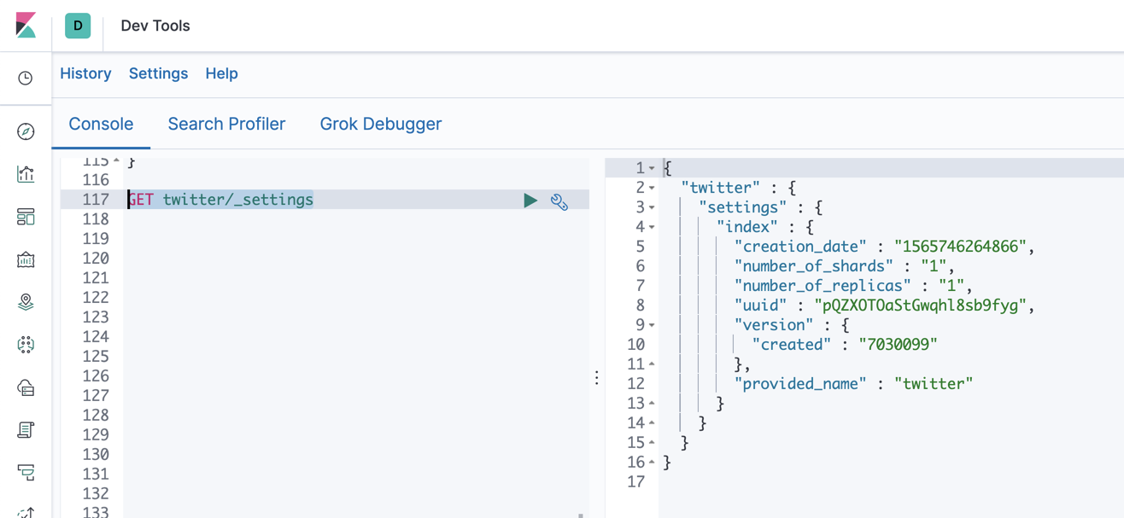Open the History panel
Image resolution: width=1124 pixels, height=518 pixels.
[x=85, y=73]
